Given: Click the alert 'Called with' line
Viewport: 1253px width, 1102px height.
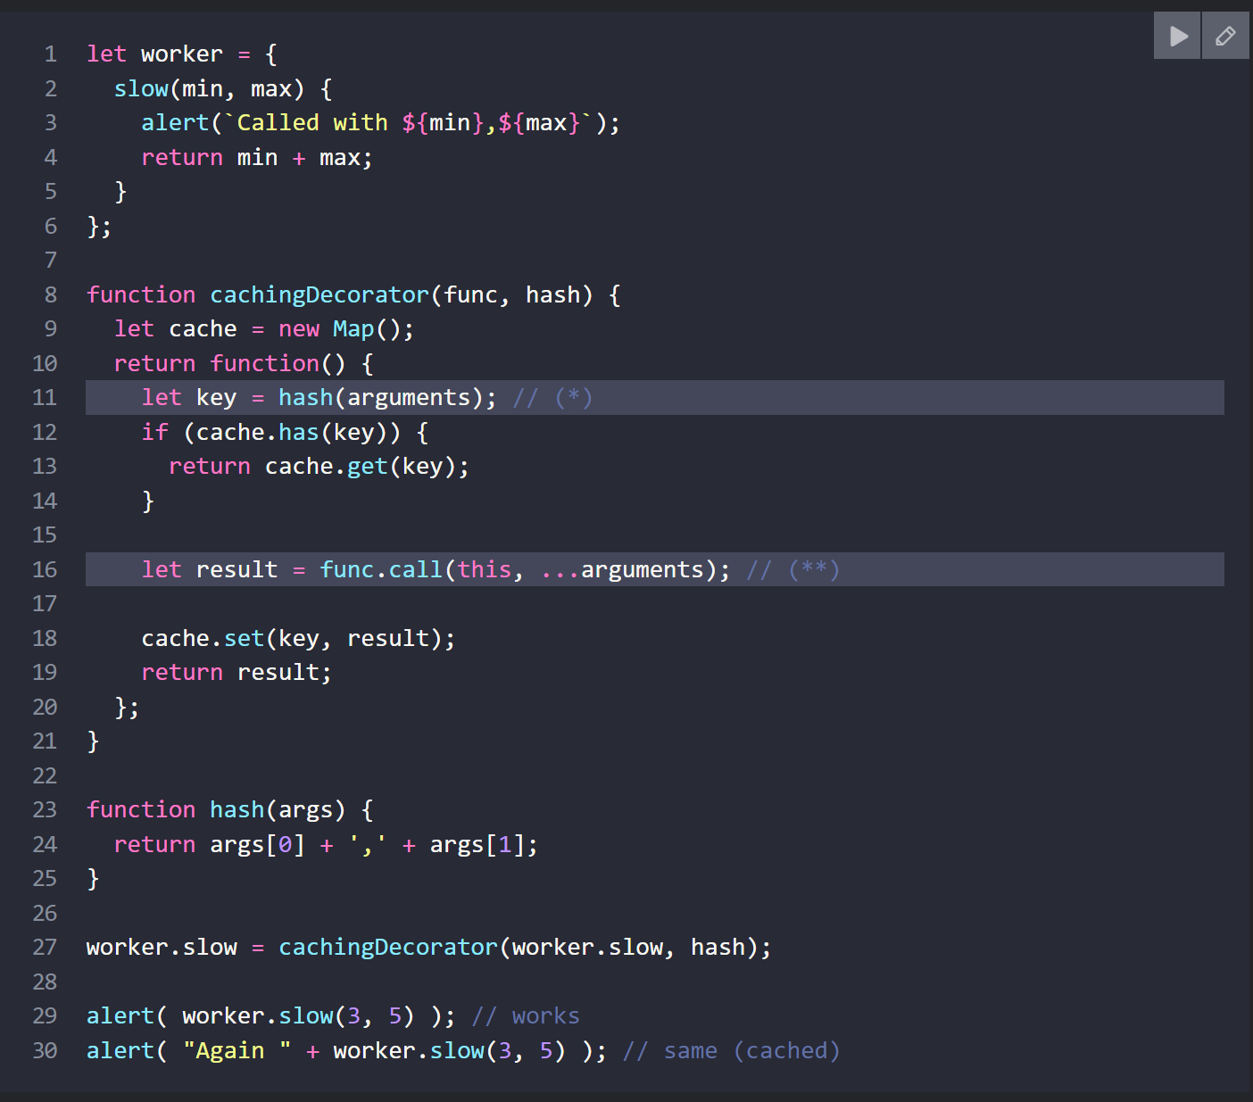Looking at the screenshot, I should coord(380,123).
